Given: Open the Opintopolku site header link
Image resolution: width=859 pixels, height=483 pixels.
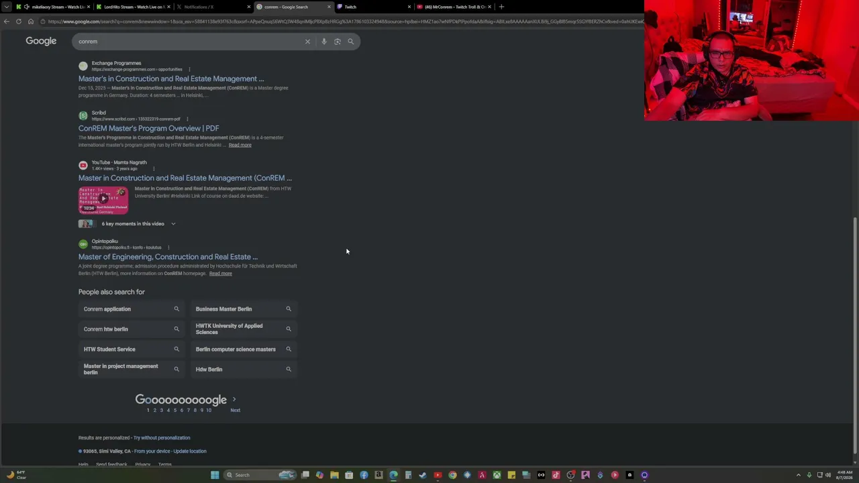Looking at the screenshot, I should pyautogui.click(x=120, y=244).
